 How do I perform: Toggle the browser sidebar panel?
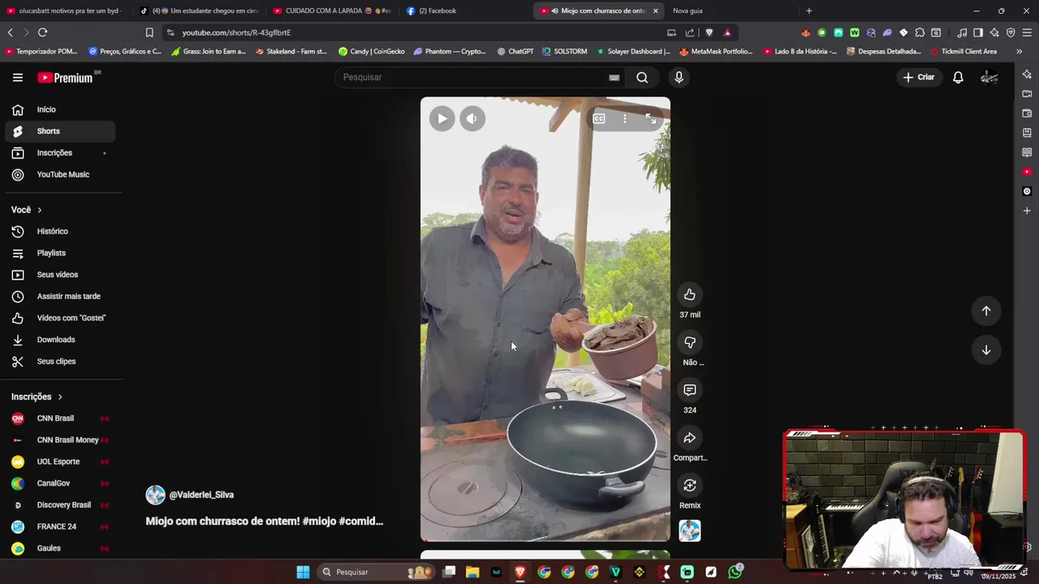[978, 32]
